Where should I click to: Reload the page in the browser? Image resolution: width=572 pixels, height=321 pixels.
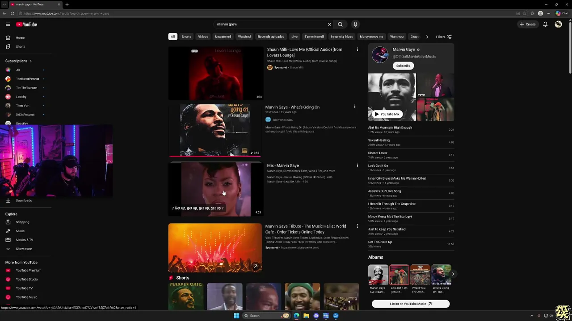(x=12, y=13)
